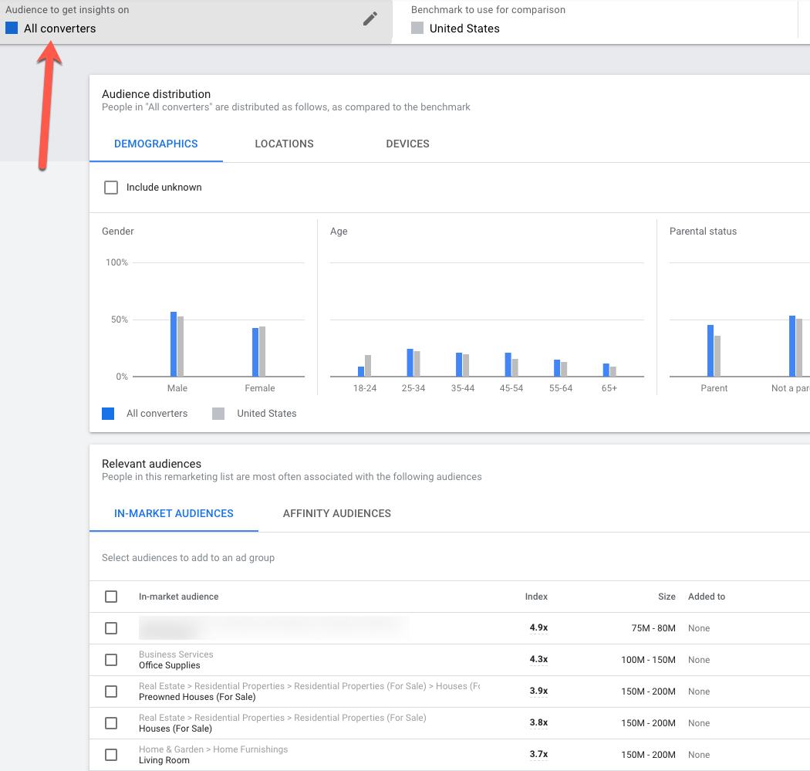Image resolution: width=810 pixels, height=771 pixels.
Task: Switch to the LOCATIONS tab
Action: pos(284,144)
